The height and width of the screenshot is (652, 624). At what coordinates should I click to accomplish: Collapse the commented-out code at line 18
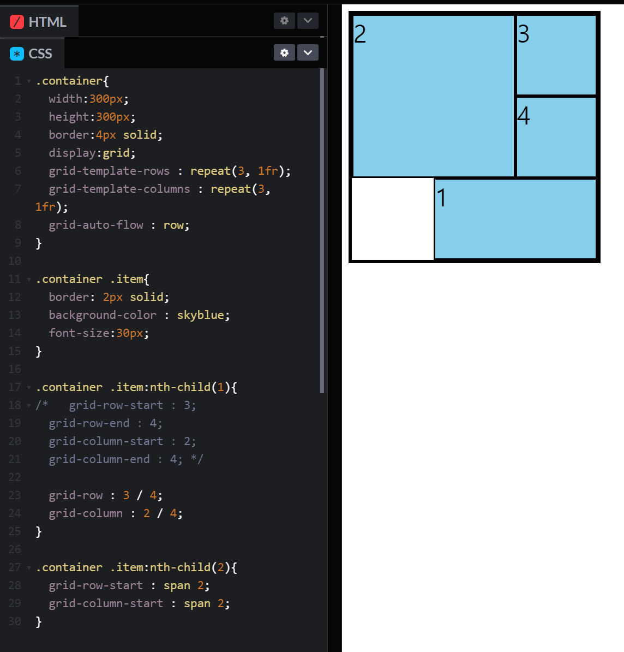click(28, 405)
